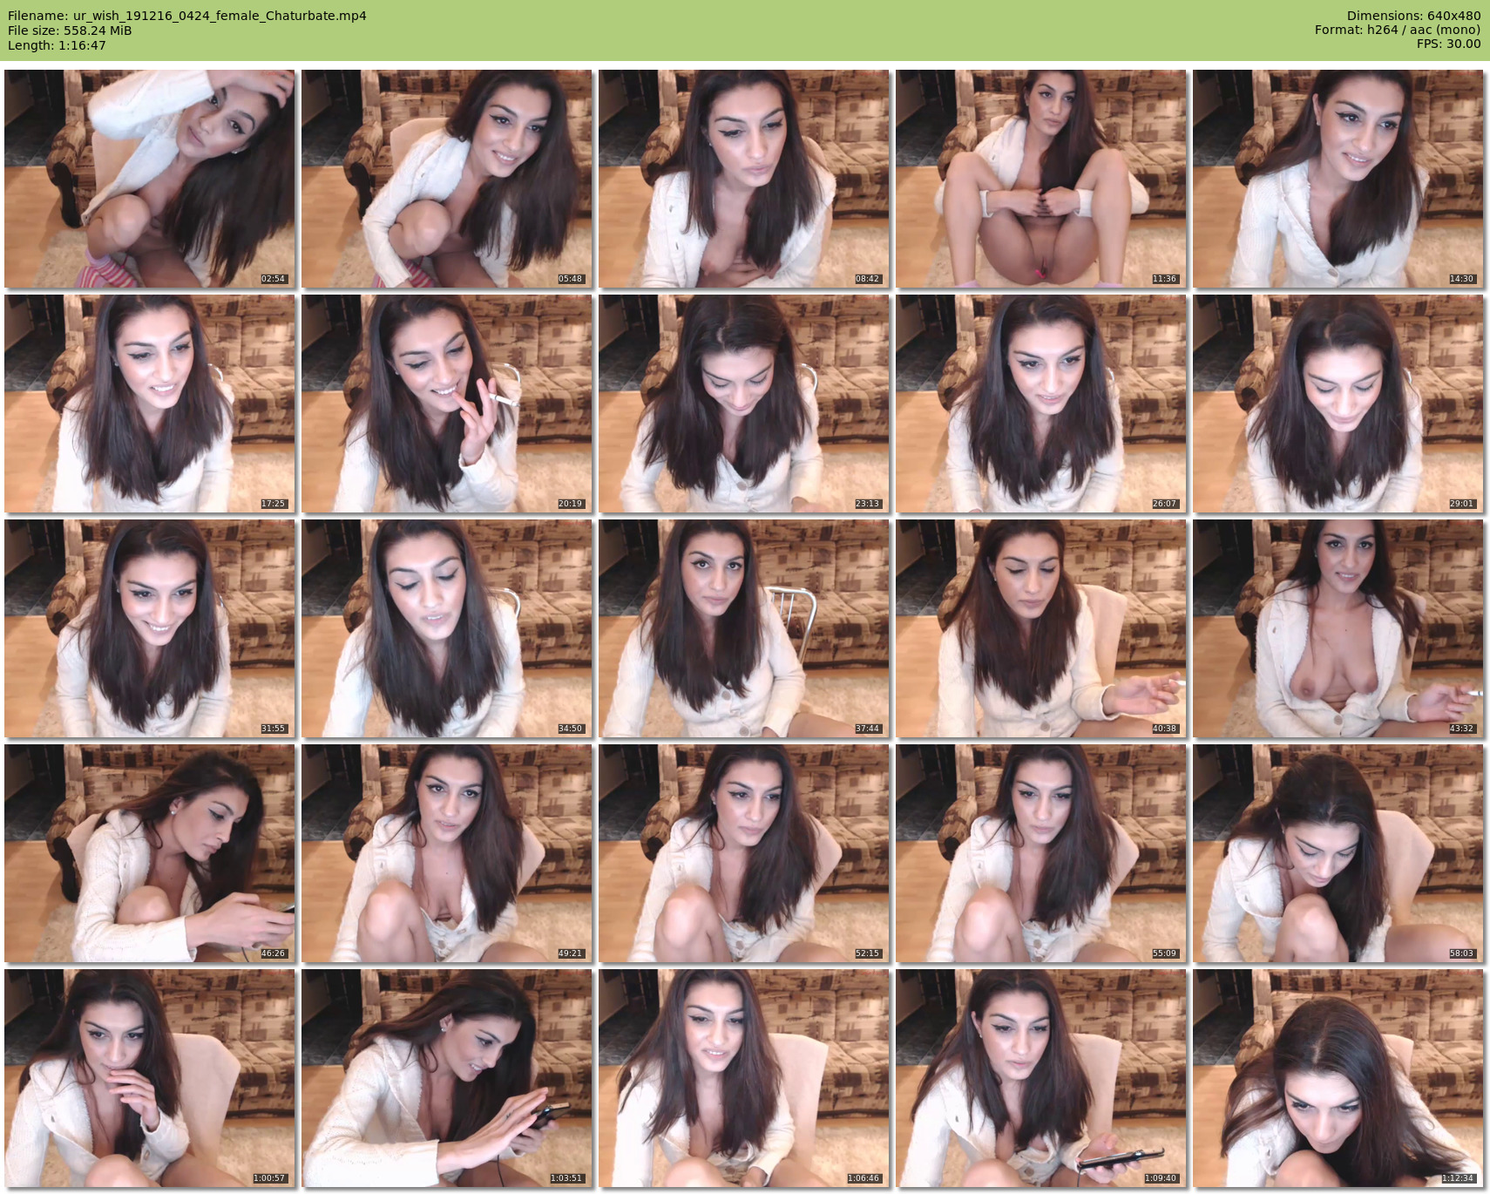Screen dimensions: 1490x1194
Task: Open the frame labeled 23:13
Action: pyautogui.click(x=744, y=404)
